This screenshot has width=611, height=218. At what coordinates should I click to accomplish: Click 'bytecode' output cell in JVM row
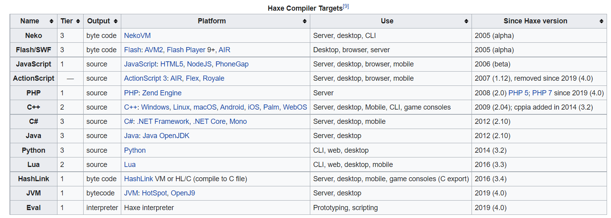(102, 193)
